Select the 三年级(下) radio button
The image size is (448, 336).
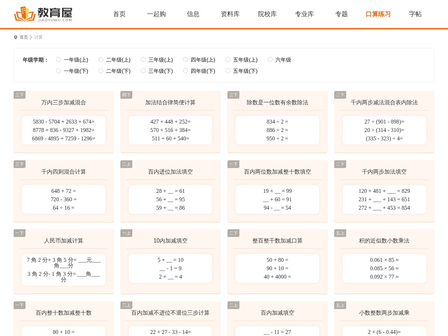pos(143,71)
